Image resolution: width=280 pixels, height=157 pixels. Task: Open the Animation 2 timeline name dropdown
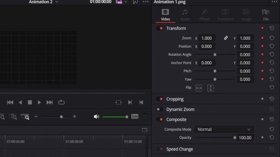pos(57,2)
